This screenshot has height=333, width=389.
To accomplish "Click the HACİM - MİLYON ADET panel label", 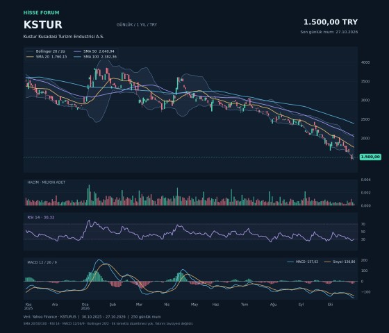I will [46, 182].
